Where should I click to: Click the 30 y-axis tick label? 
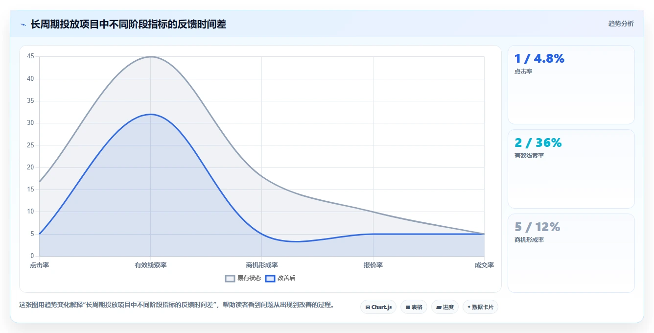click(x=30, y=123)
